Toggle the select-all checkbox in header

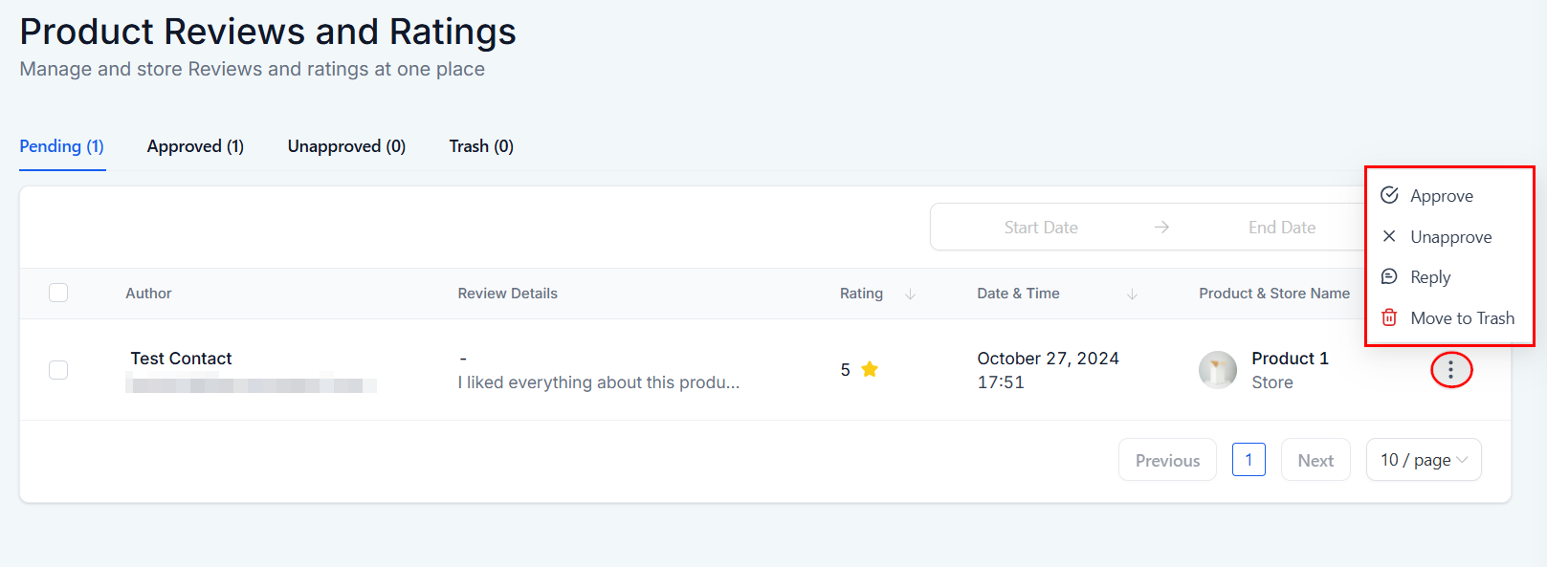(58, 293)
